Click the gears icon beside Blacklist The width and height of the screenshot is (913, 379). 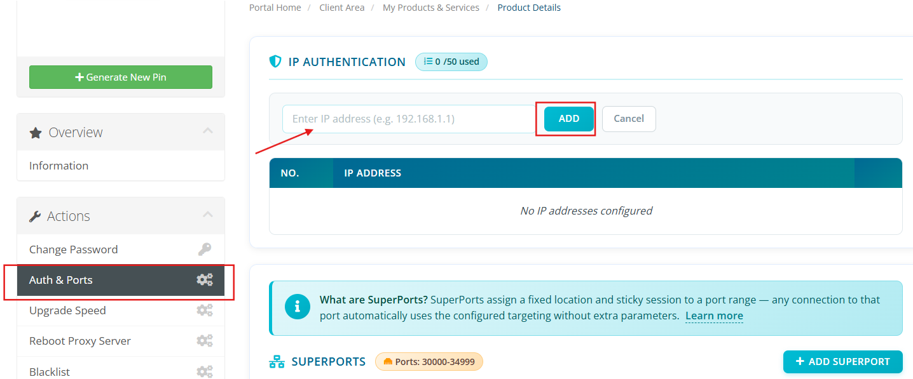(204, 371)
